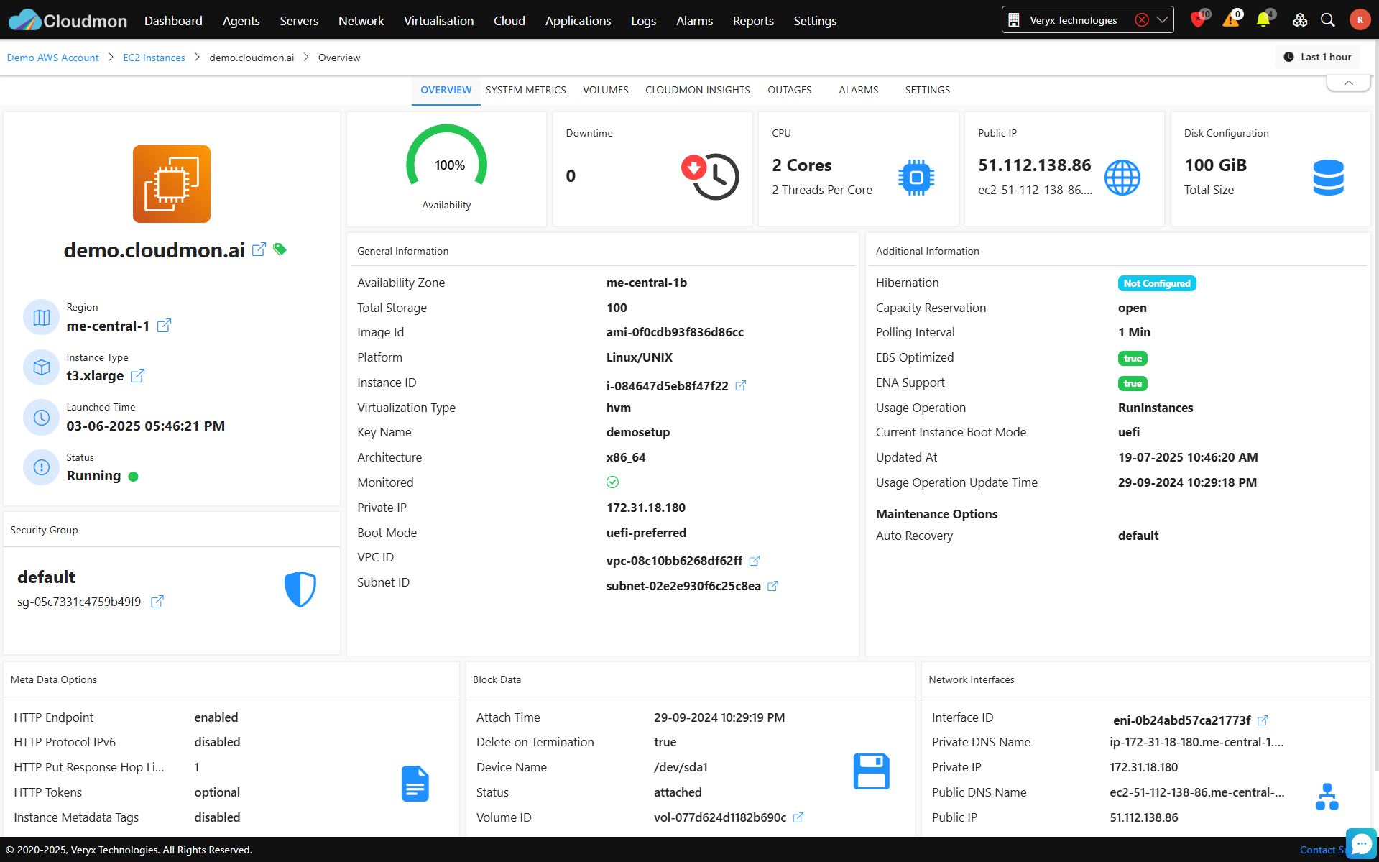Open external link for Subnet ID
This screenshot has height=862, width=1379.
pyautogui.click(x=772, y=586)
